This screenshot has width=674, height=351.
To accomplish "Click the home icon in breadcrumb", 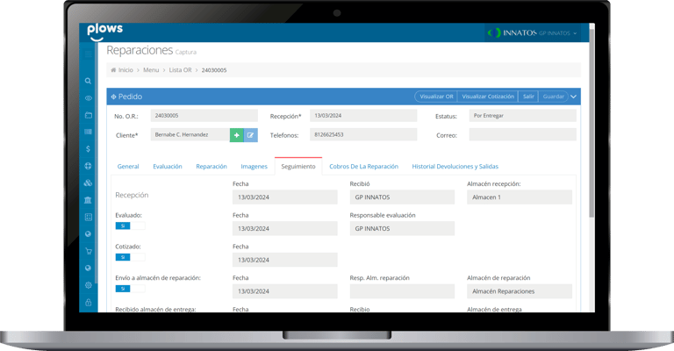I will coord(113,70).
